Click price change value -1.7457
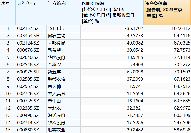The height and width of the screenshot is (133, 191). (135, 115)
